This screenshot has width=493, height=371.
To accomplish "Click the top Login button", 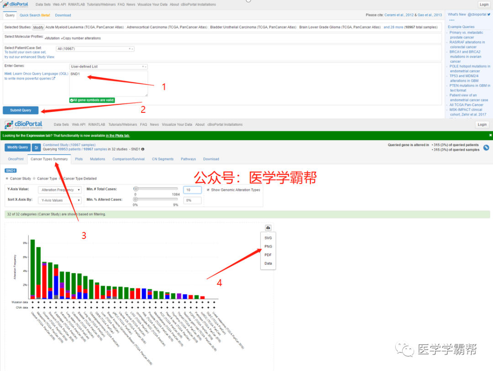I will tap(484, 5).
